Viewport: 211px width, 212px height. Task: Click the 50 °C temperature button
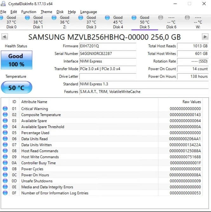pos(16,87)
